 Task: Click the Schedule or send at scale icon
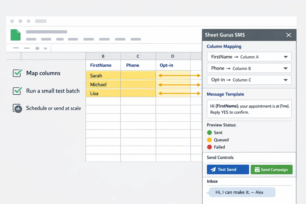pos(18,108)
